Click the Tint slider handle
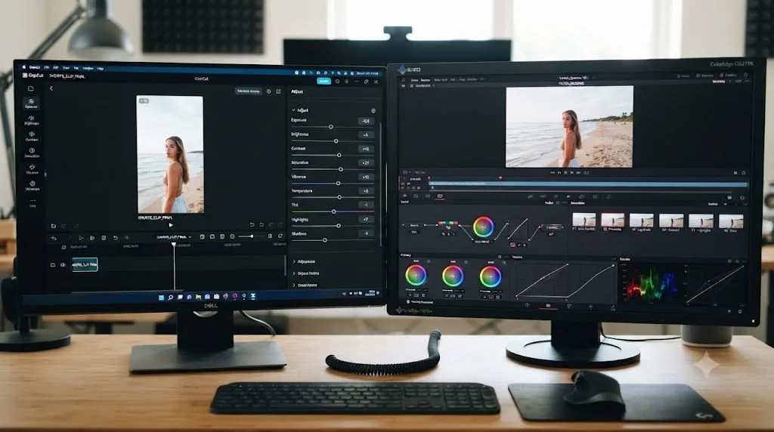Screen dimensions: 774x432 [333, 211]
